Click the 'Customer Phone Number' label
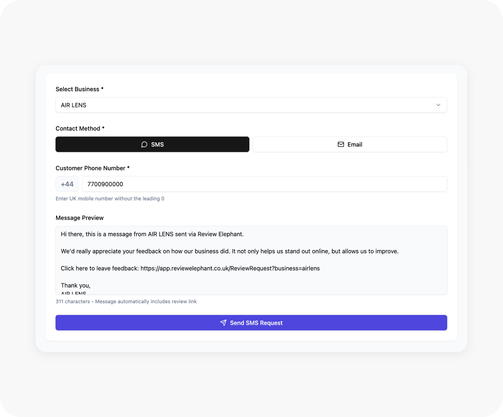The height and width of the screenshot is (417, 503). coord(92,168)
